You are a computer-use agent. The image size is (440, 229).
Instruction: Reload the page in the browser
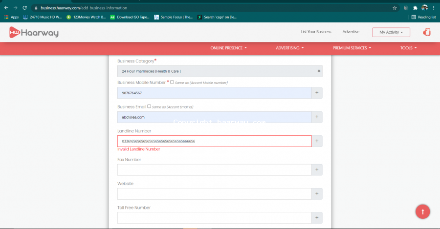(24, 8)
